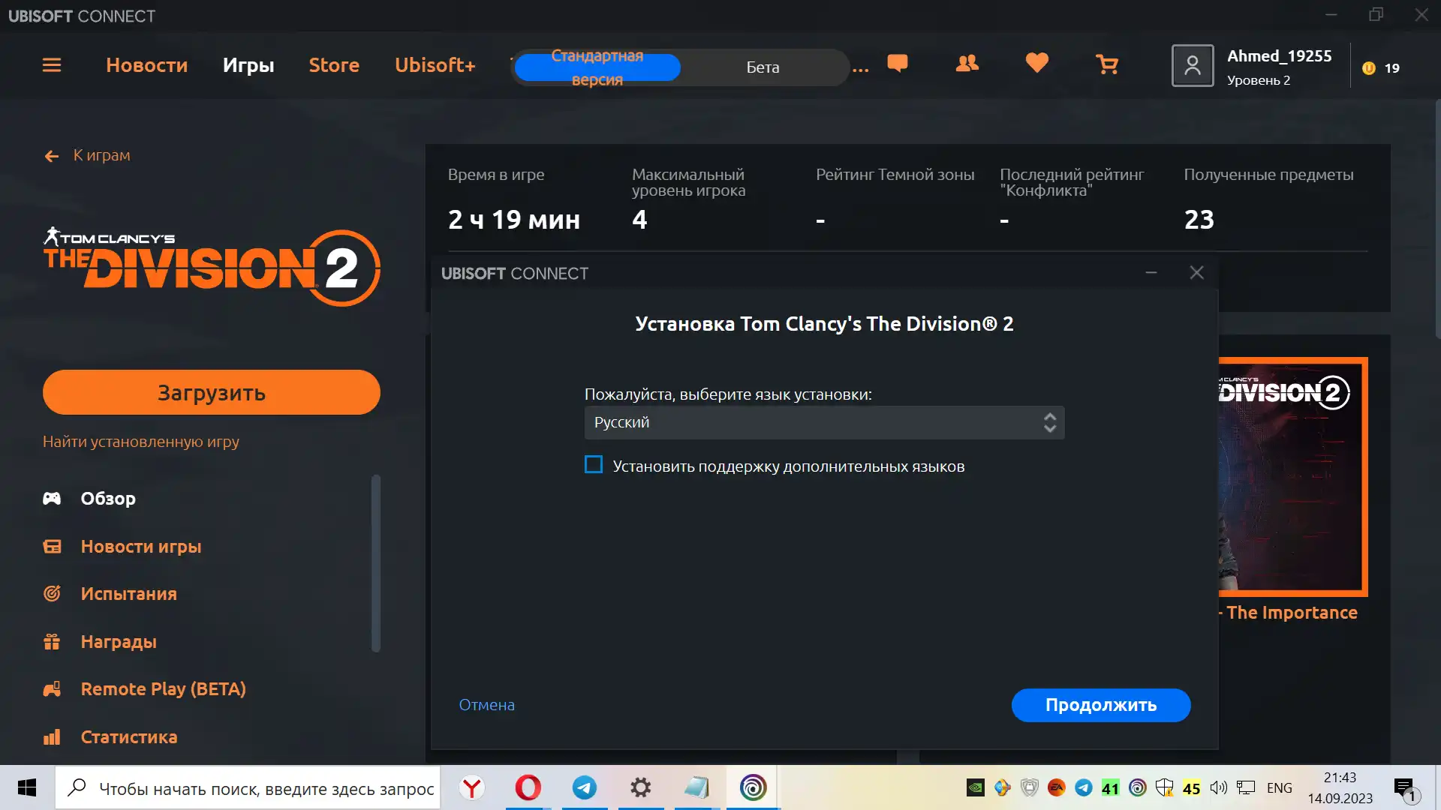Screen dimensions: 1441x810
Task: Close the installation dialog
Action: (x=1197, y=273)
